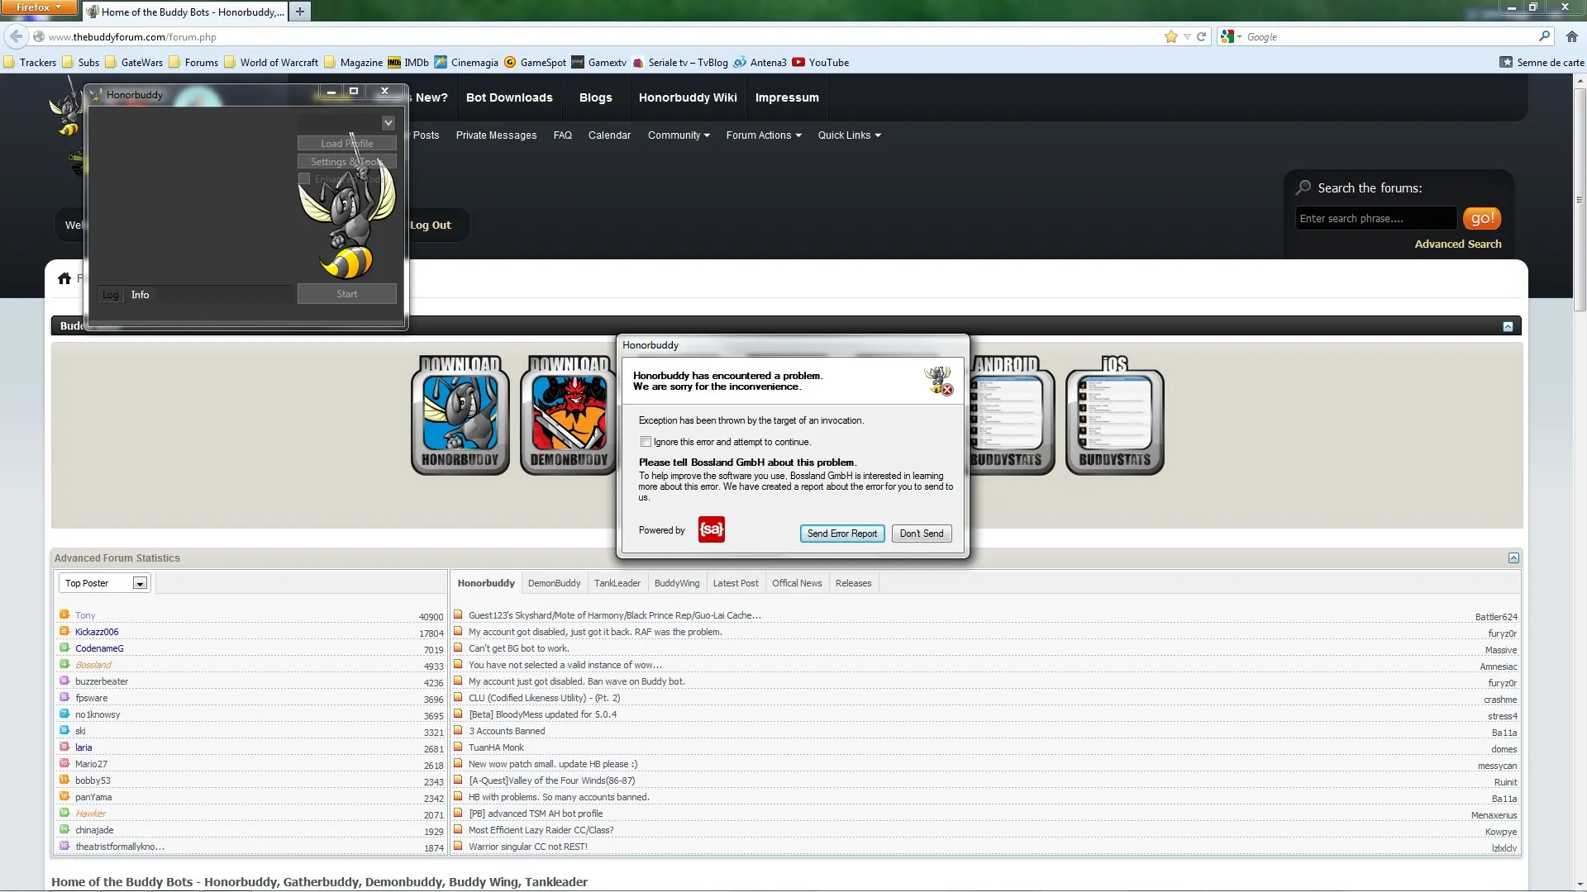Viewport: 1587px width, 892px height.
Task: Open the World of Warcraft bookmark folder
Action: (271, 63)
